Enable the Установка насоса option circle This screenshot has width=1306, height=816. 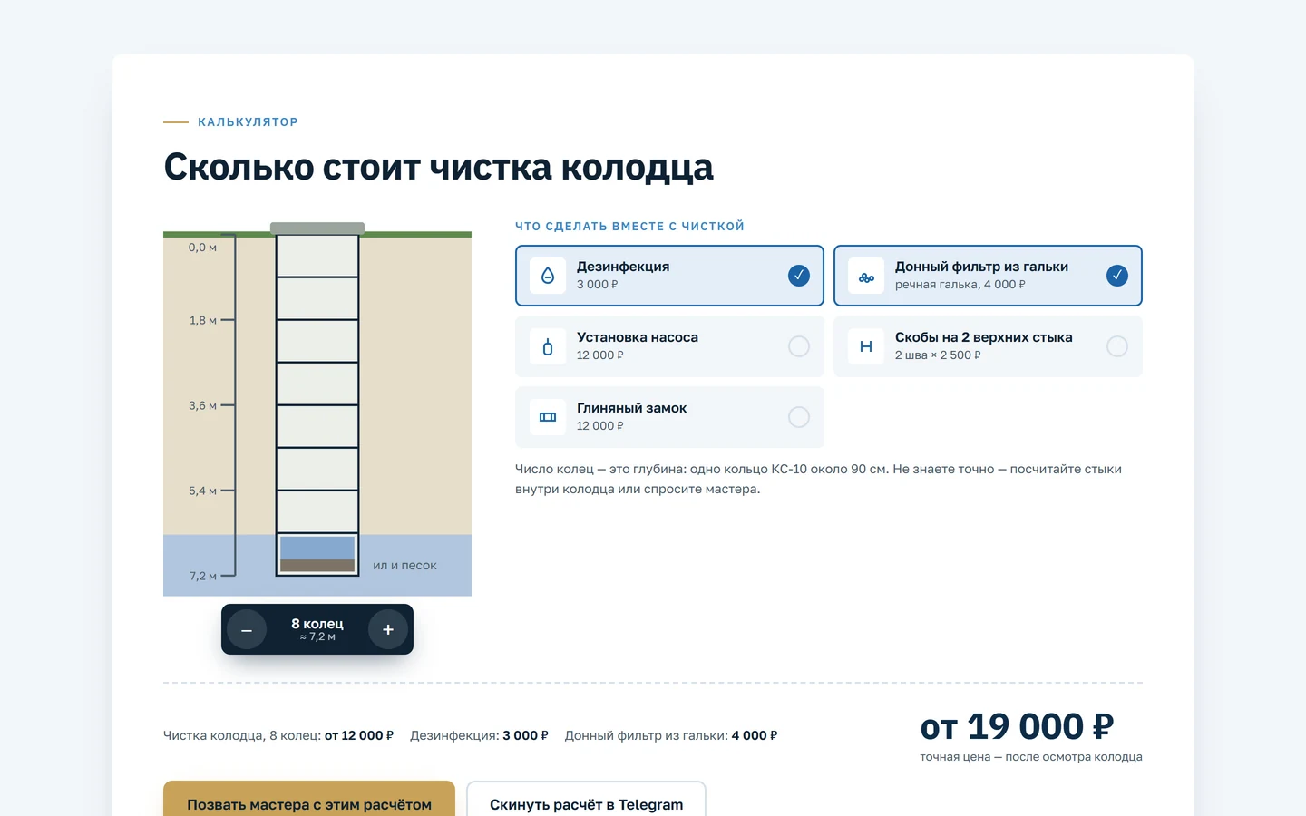(799, 346)
